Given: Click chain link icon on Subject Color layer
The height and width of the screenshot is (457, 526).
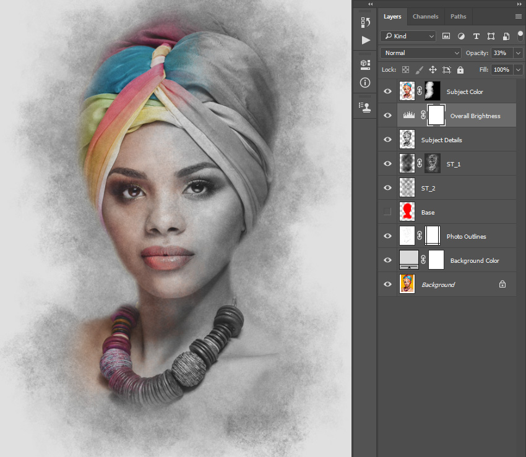Looking at the screenshot, I should (420, 91).
